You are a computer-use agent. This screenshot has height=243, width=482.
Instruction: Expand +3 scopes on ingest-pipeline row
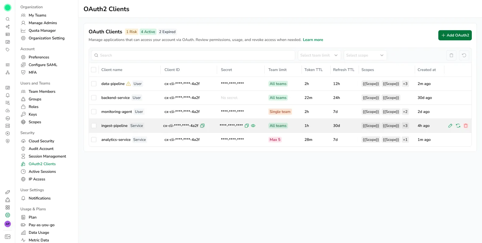click(x=405, y=126)
